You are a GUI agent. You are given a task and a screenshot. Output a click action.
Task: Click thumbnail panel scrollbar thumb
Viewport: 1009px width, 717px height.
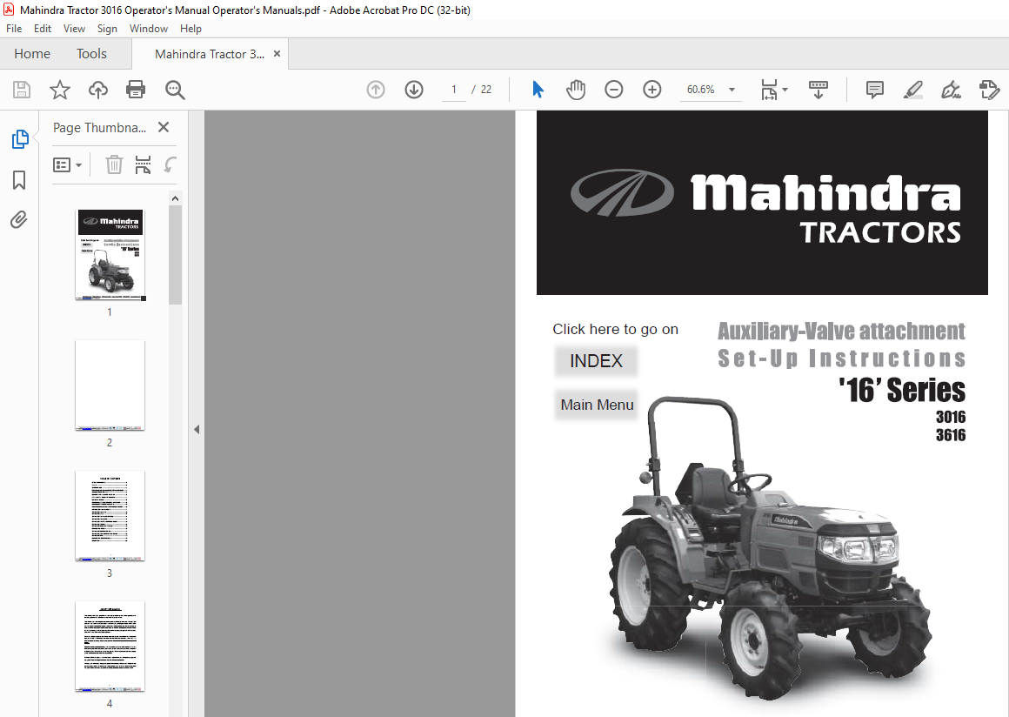175,255
